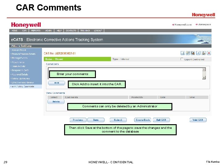This screenshot has height=166, width=222.
Task: Tick the Export Controlled checkbox
Action: [x=182, y=59]
